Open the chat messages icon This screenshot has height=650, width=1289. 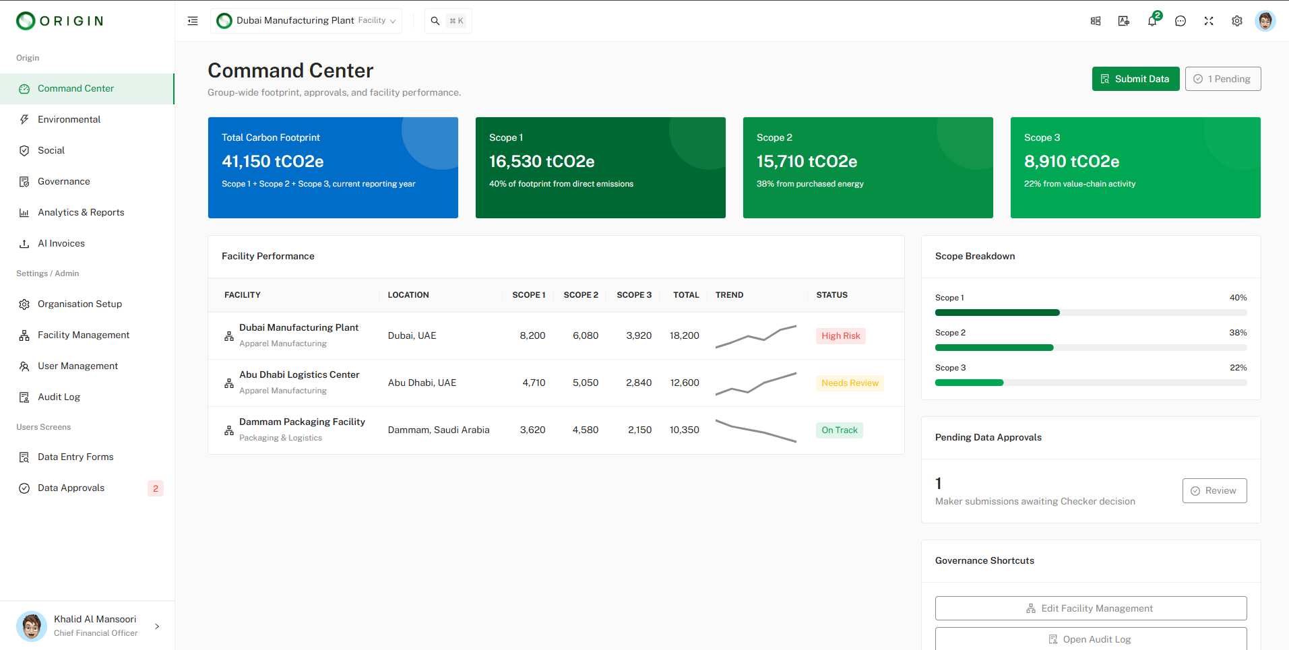point(1181,21)
